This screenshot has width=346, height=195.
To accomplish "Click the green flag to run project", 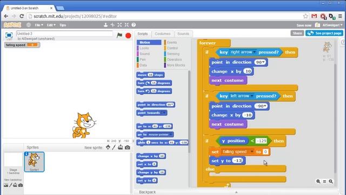I will [x=119, y=35].
